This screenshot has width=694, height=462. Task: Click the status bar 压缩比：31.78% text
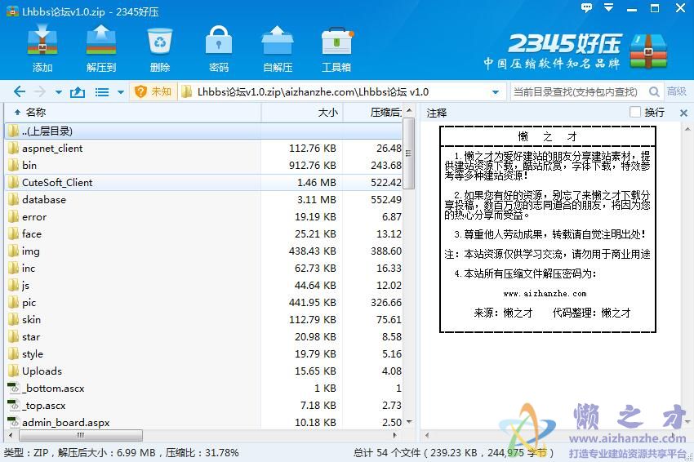(202, 453)
